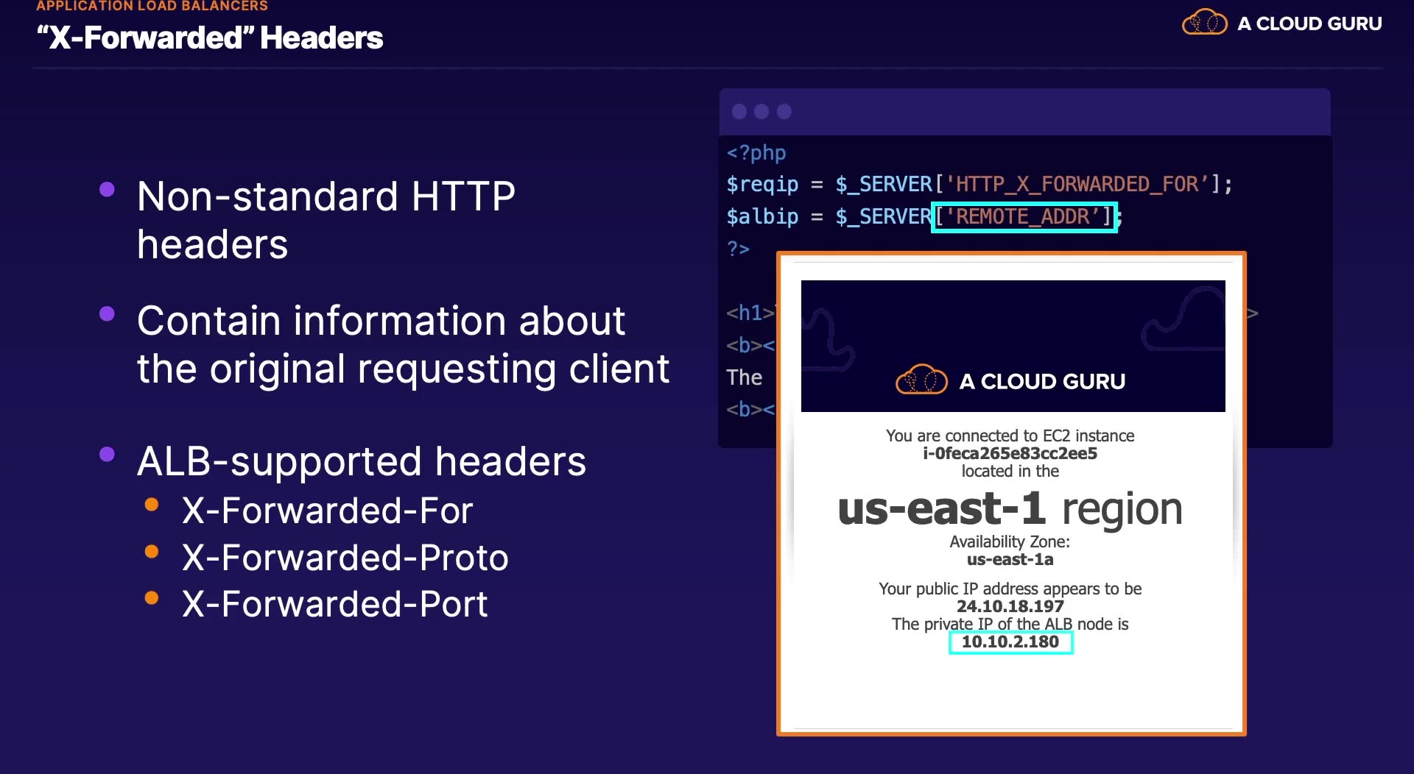Click the "APPLICATION LOAD BALANCERS" section label
The width and height of the screenshot is (1414, 774).
pyautogui.click(x=152, y=6)
